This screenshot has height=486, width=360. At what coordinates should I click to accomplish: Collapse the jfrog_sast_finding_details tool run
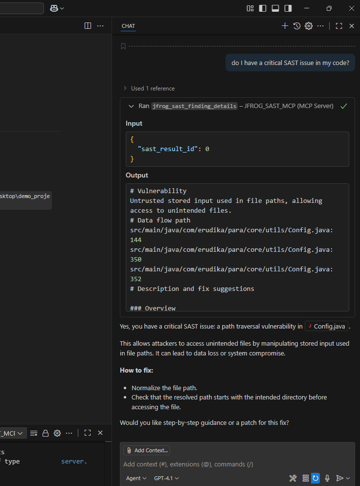[x=131, y=106]
